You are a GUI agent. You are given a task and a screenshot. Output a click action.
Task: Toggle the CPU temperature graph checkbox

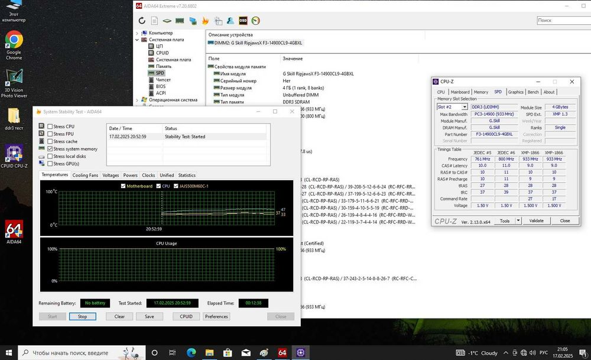(158, 186)
